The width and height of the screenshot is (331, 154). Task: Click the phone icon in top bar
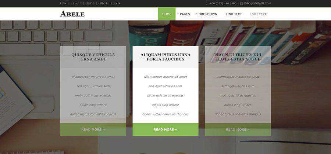[x=207, y=4]
